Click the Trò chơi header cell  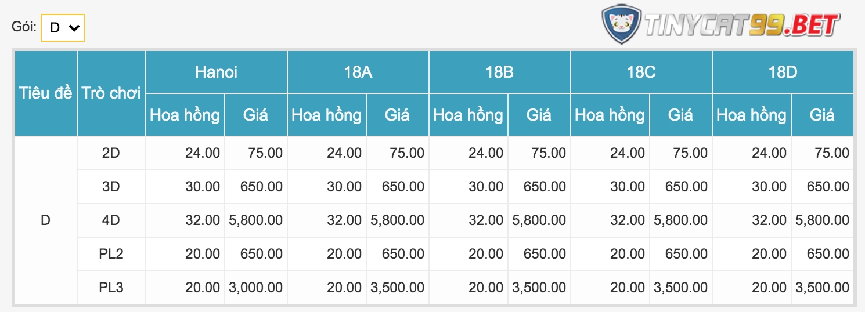pos(111,93)
